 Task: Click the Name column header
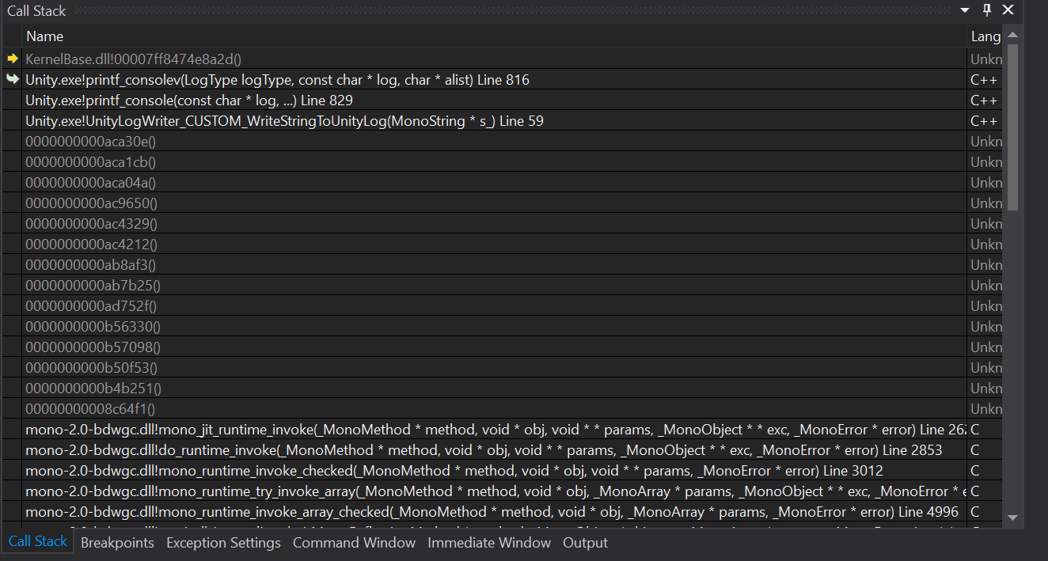(495, 36)
